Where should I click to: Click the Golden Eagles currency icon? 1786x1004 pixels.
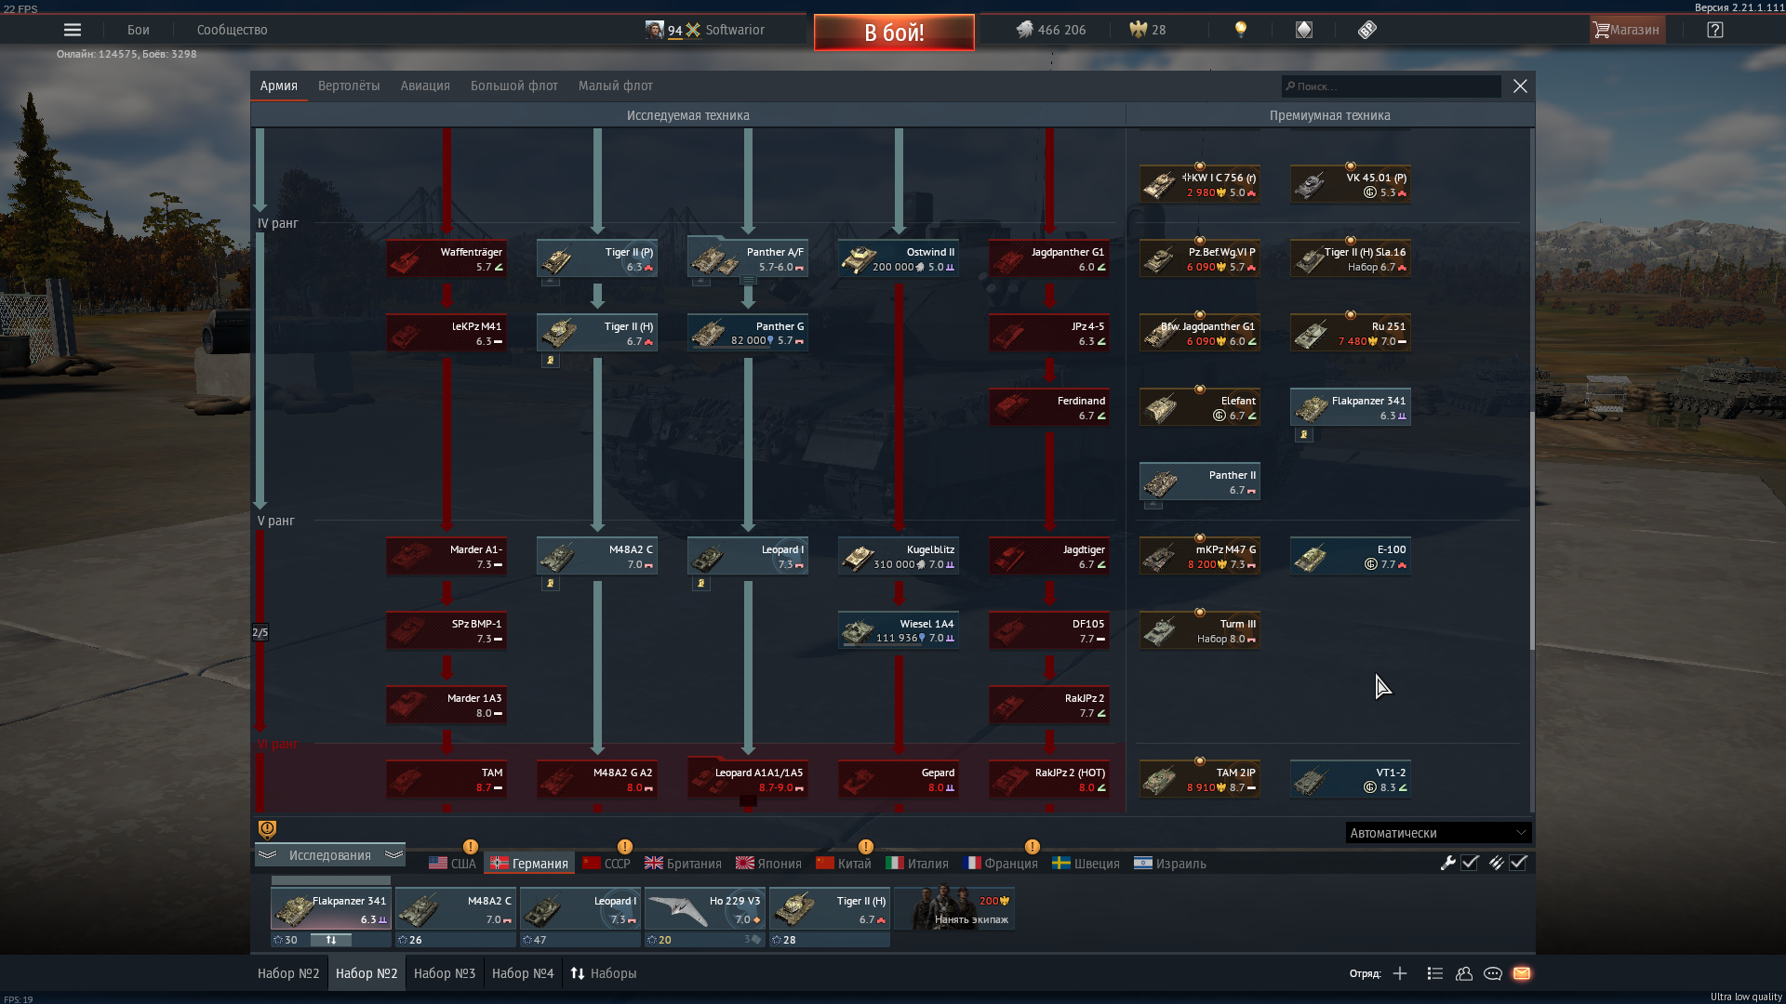pos(1138,30)
